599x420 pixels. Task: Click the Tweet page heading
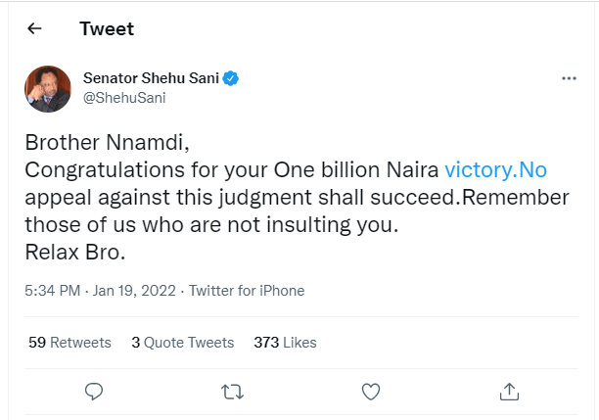click(x=107, y=28)
